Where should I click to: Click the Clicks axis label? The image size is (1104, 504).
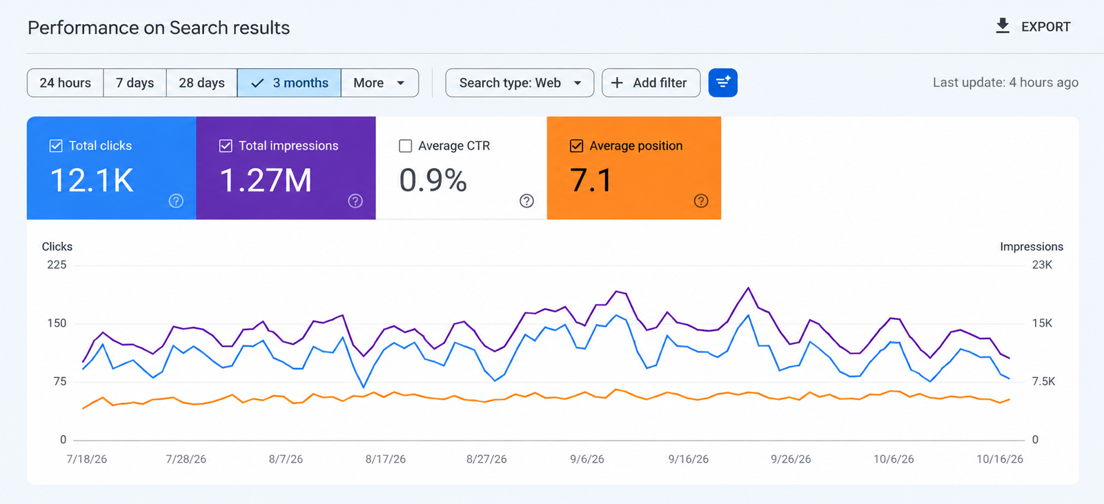[x=57, y=246]
